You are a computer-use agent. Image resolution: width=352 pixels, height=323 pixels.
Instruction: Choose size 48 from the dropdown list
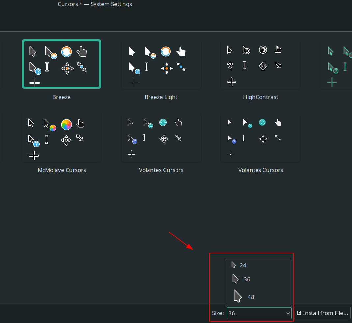click(258, 297)
